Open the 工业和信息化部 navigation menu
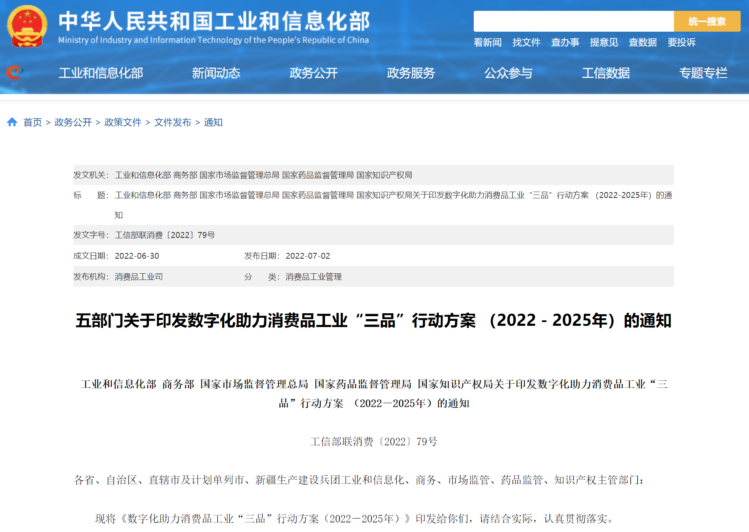749x532 pixels. (x=101, y=73)
